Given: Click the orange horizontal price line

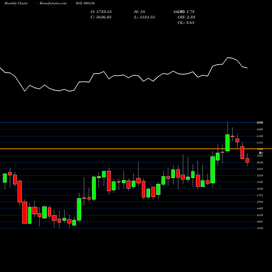Looking at the screenshot, I should (136, 149).
